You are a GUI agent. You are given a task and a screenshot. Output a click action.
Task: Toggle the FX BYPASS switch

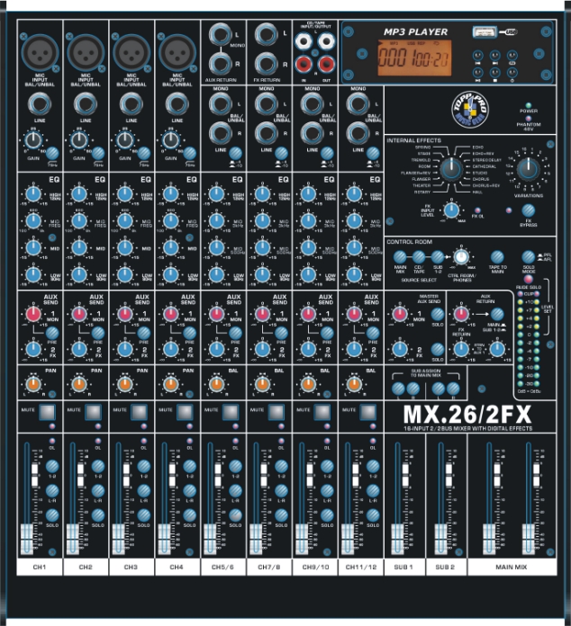pyautogui.click(x=528, y=210)
